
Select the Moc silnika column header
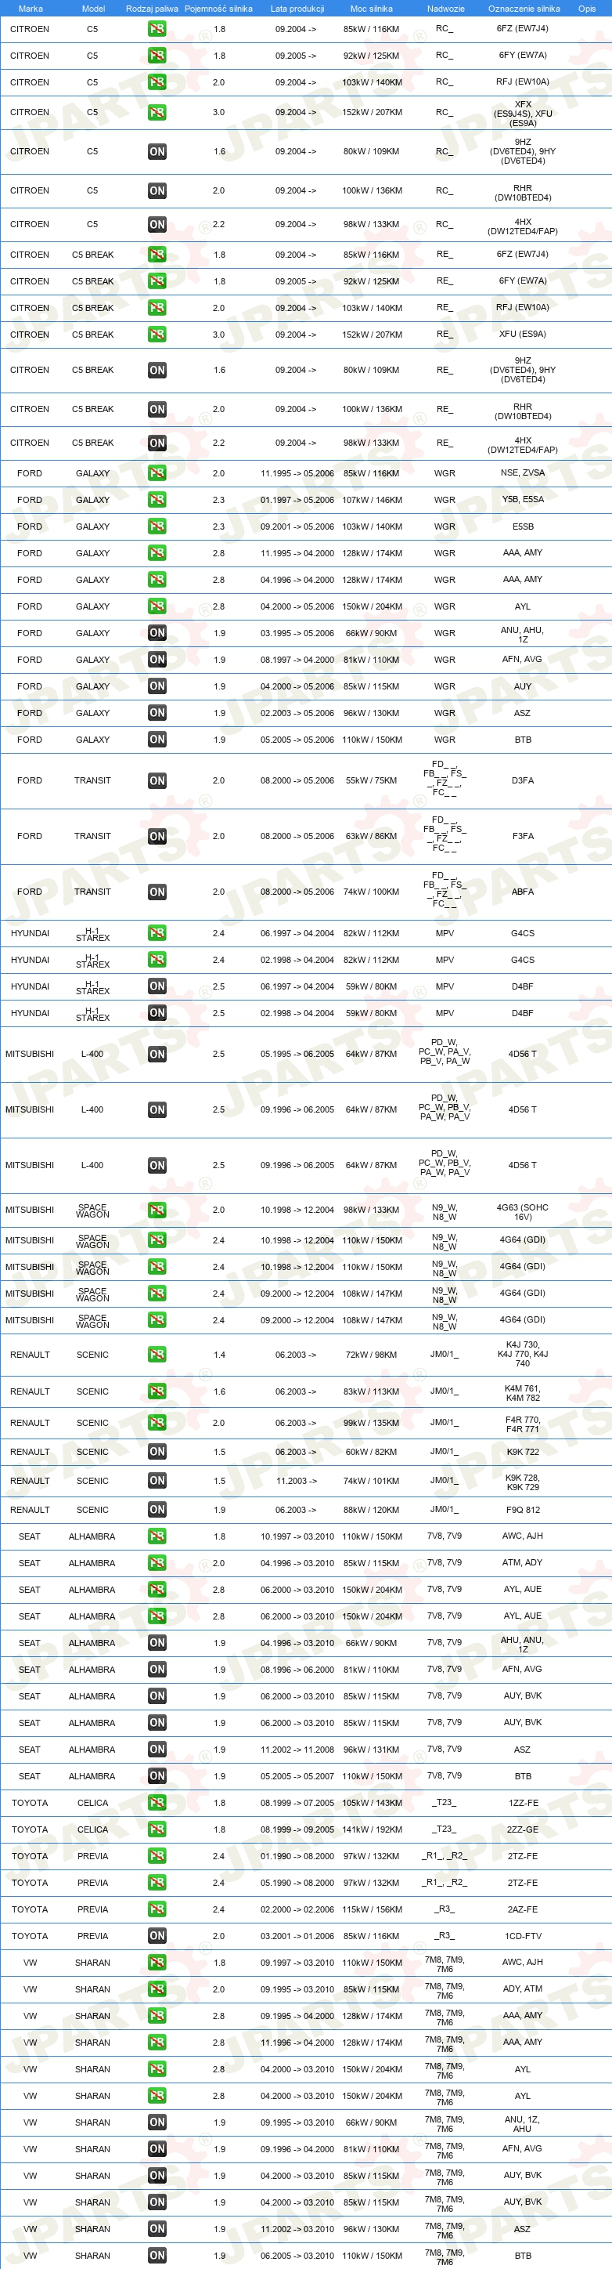point(371,9)
